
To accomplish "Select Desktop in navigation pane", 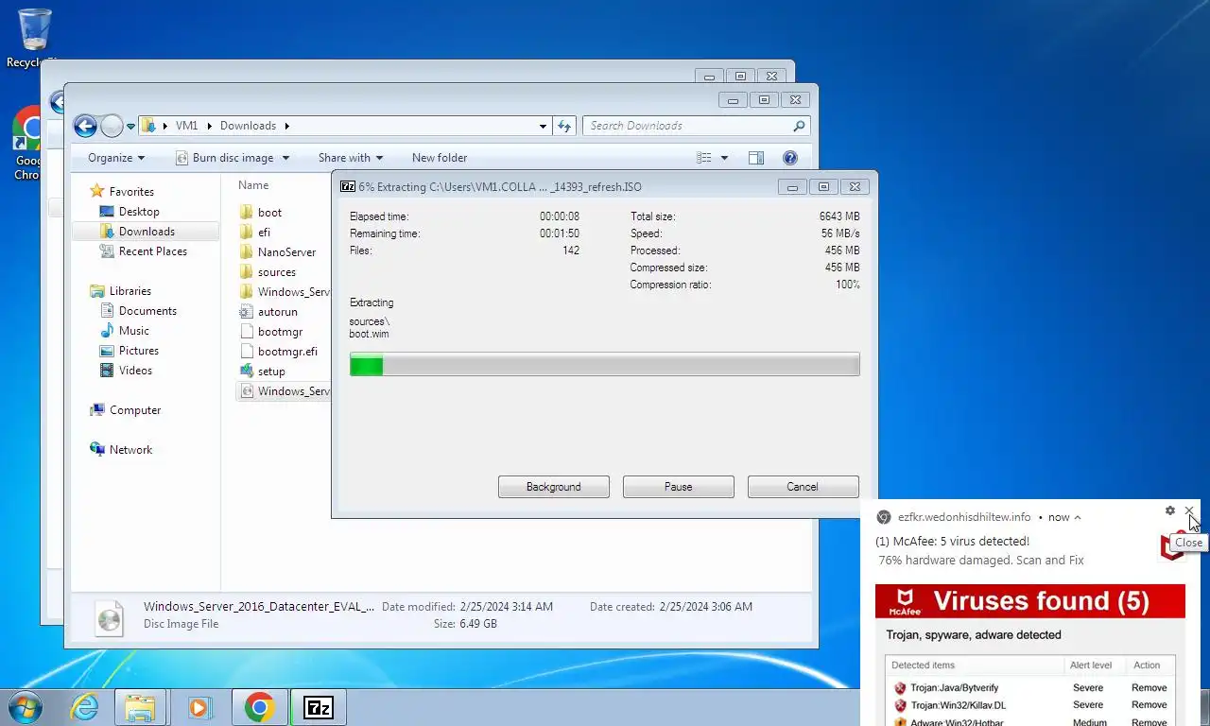I will 138,212.
